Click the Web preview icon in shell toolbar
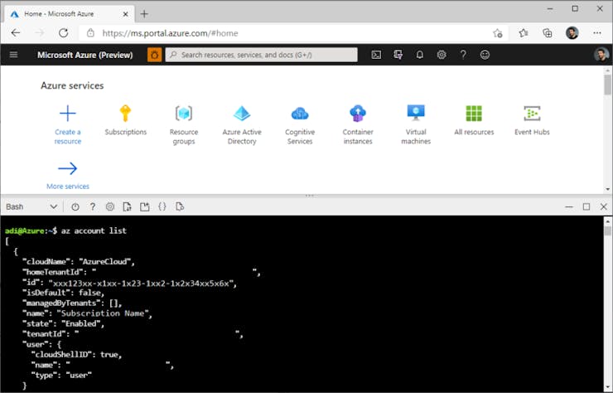The height and width of the screenshot is (393, 613). pyautogui.click(x=180, y=206)
